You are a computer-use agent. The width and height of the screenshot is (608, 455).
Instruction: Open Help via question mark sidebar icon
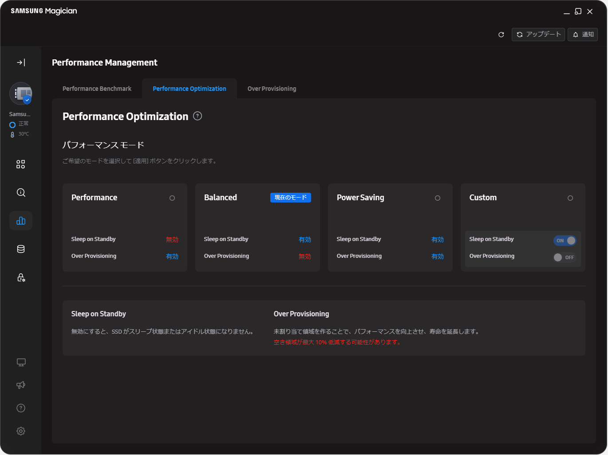[20, 408]
